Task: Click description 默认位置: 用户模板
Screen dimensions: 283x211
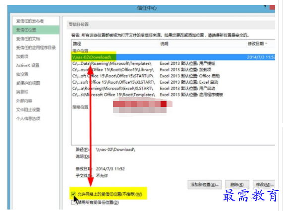Action: pos(187,63)
